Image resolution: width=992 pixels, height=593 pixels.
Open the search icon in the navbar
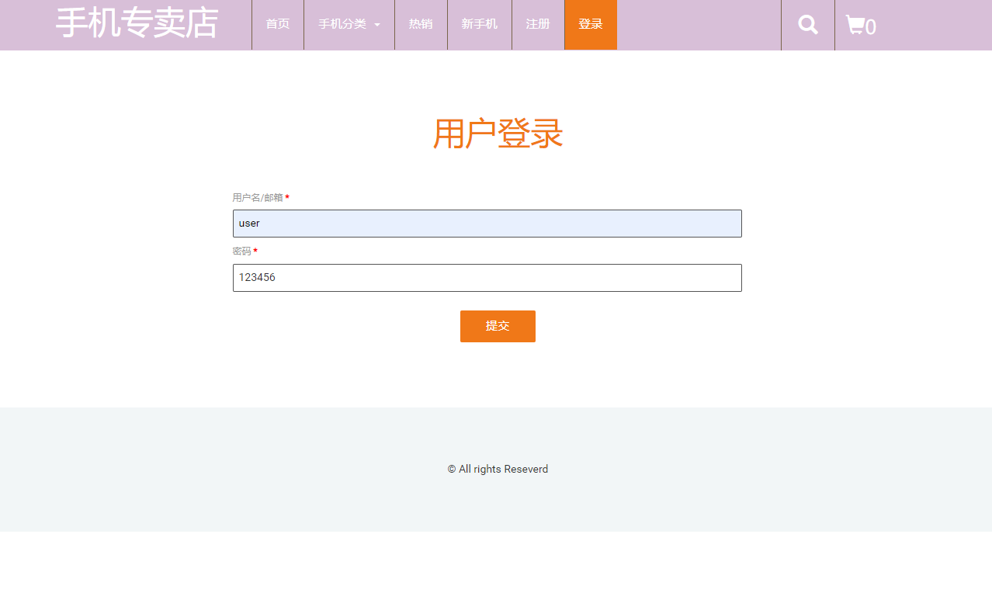[x=807, y=24]
